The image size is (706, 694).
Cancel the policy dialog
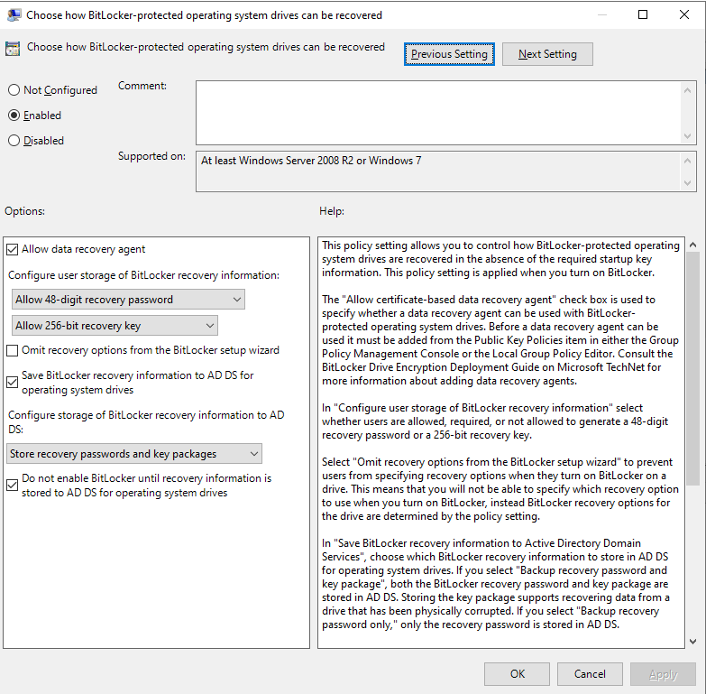tap(589, 674)
